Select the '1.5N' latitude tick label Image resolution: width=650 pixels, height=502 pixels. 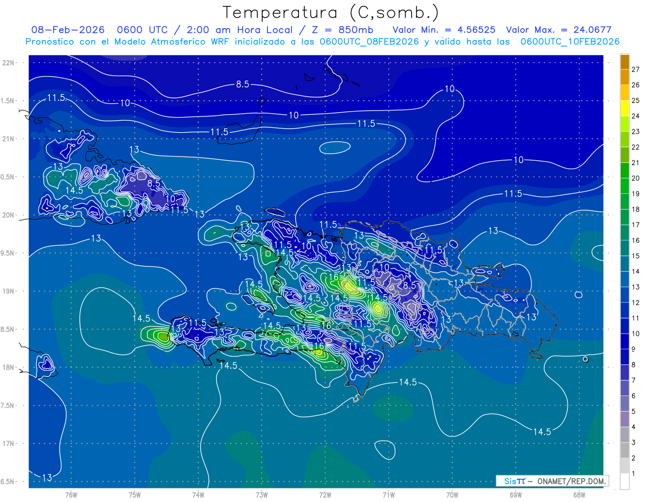pyautogui.click(x=8, y=101)
